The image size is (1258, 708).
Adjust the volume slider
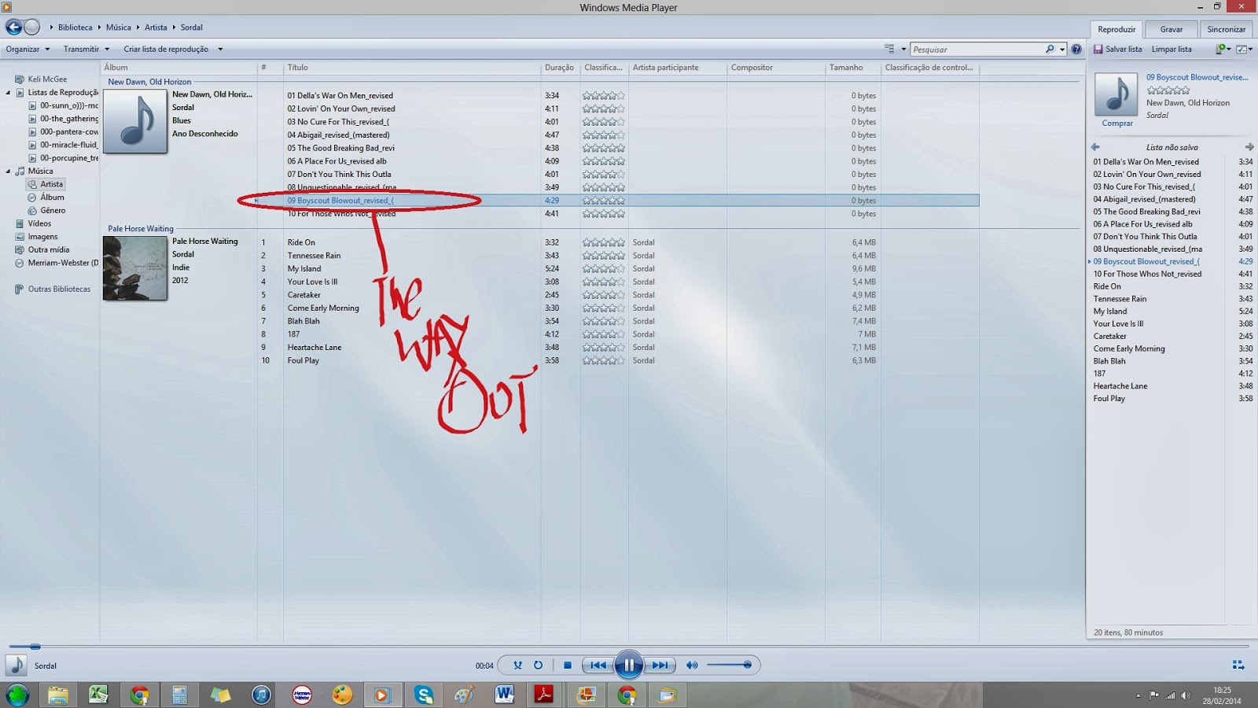click(730, 666)
